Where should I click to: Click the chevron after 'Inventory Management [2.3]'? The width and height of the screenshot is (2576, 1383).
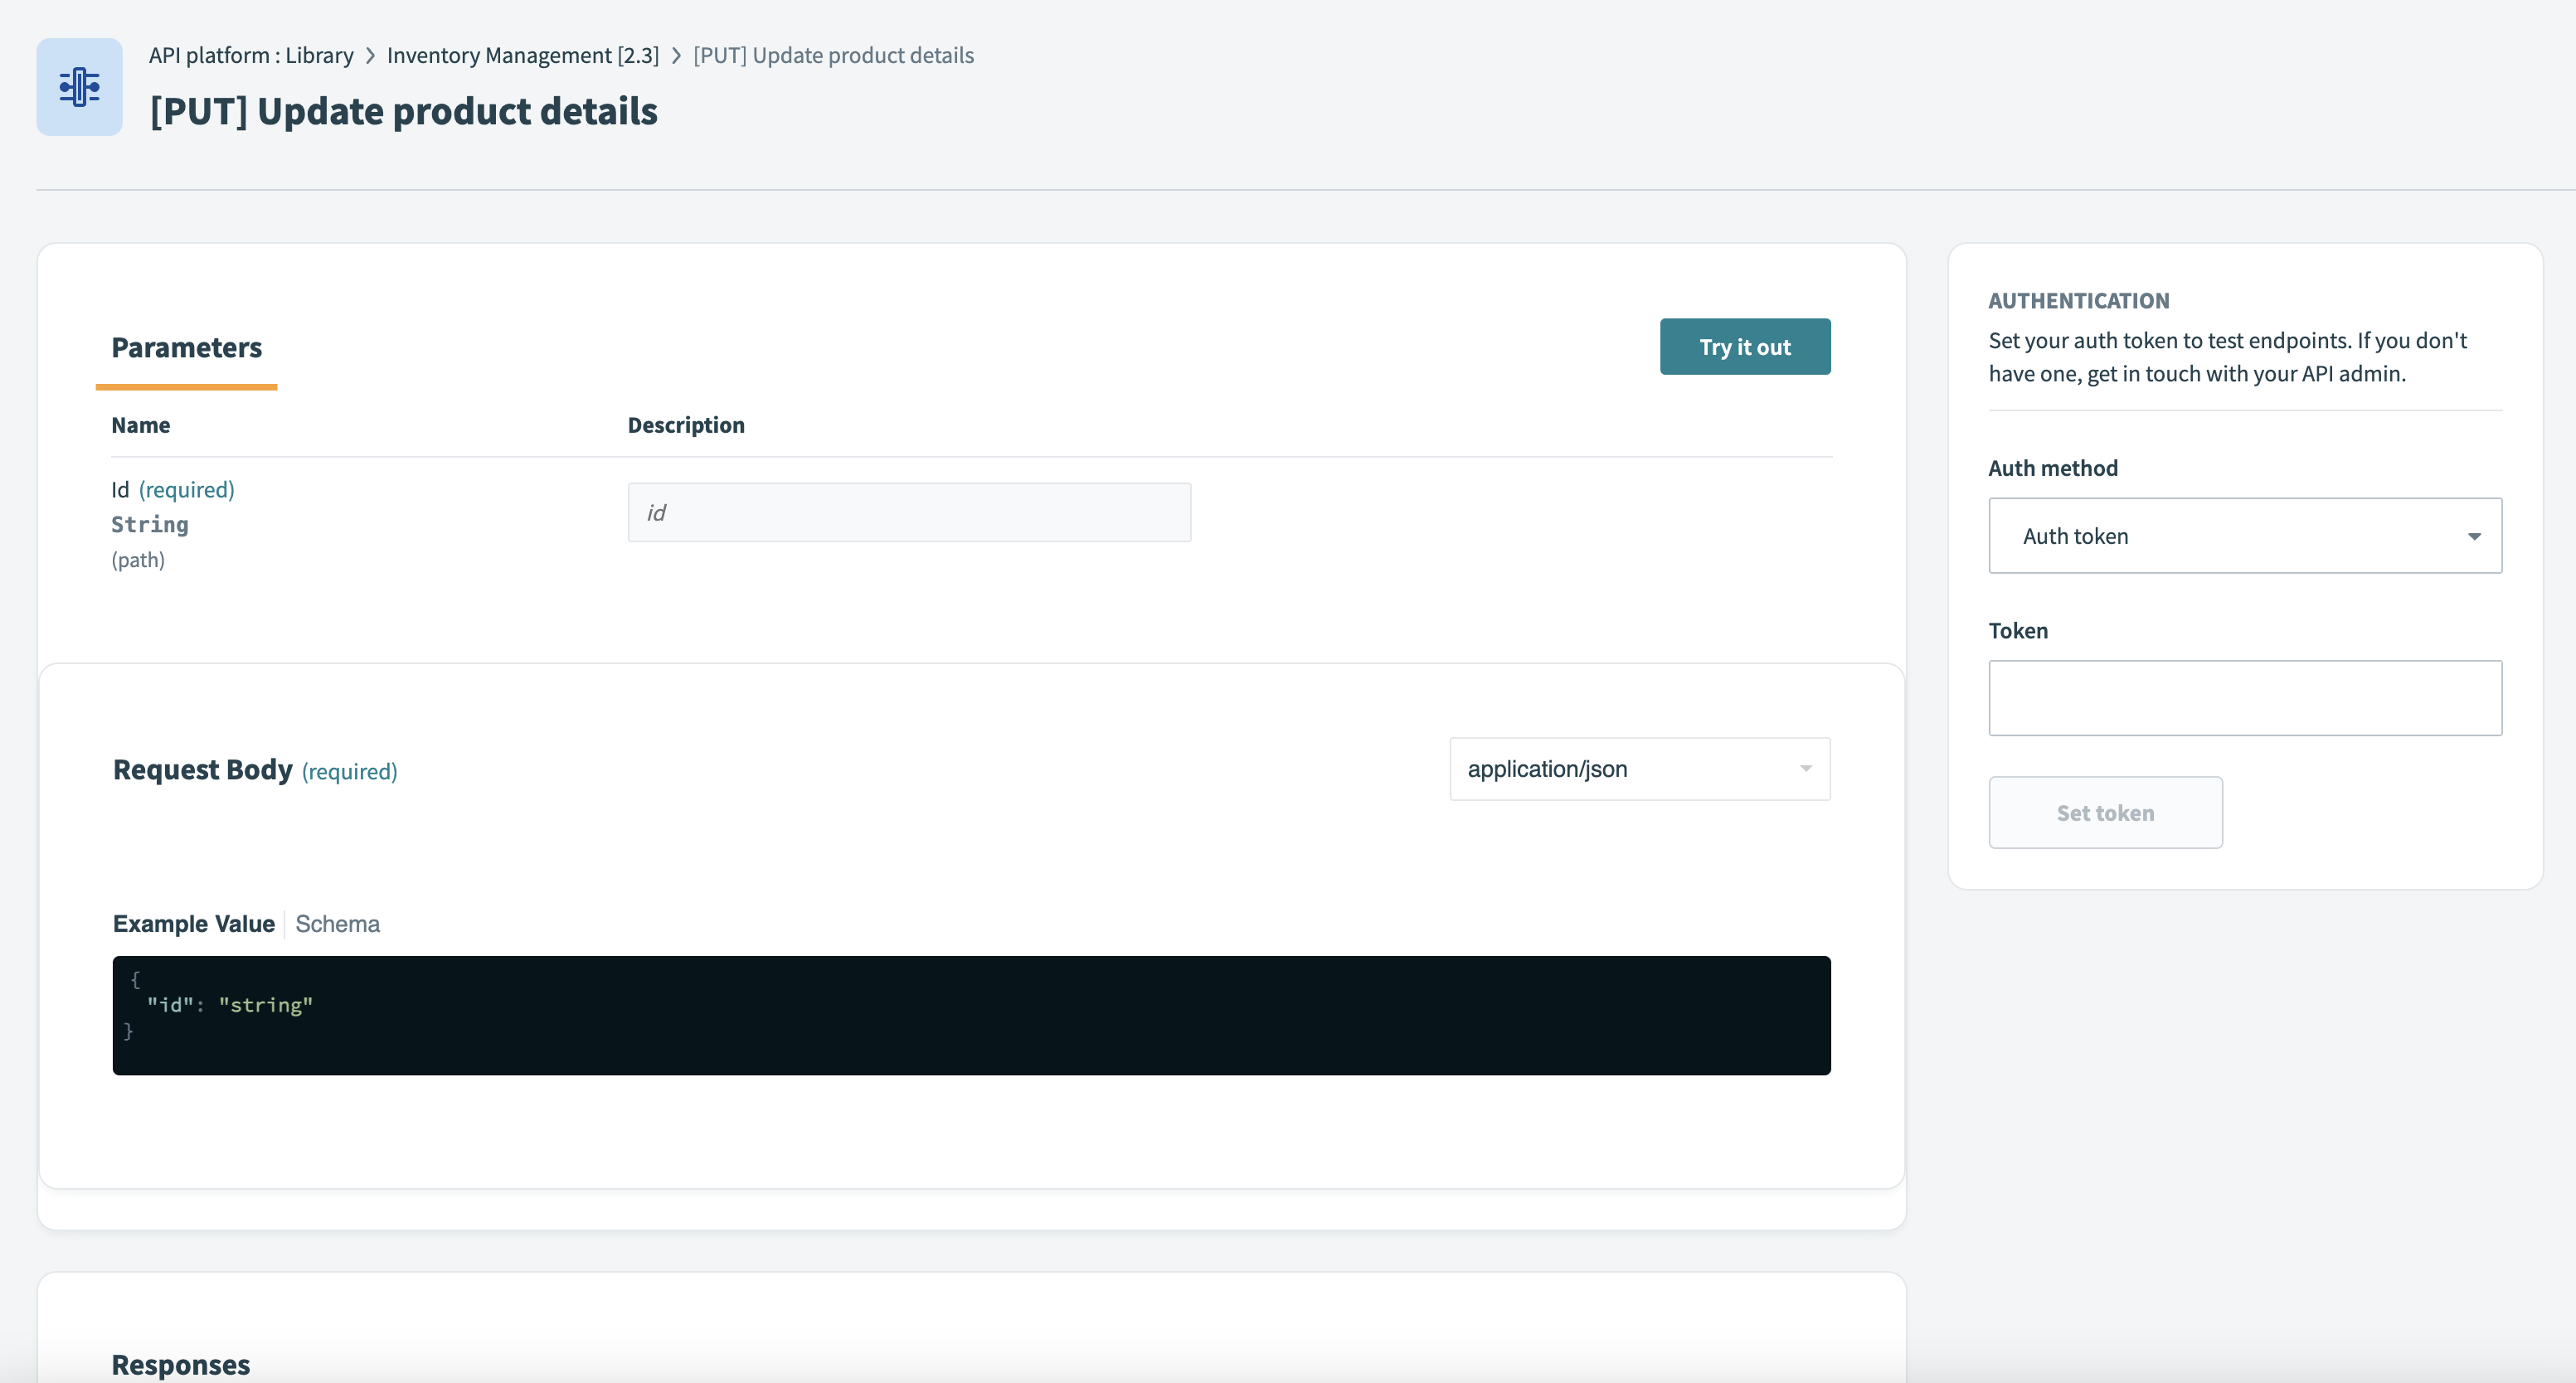676,56
